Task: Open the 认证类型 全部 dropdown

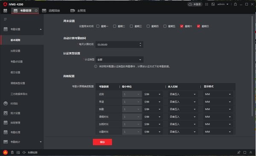Action: coord(119,60)
